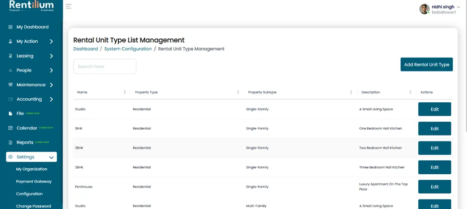The image size is (467, 209).
Task: Open the Reports menu item
Action: click(25, 142)
